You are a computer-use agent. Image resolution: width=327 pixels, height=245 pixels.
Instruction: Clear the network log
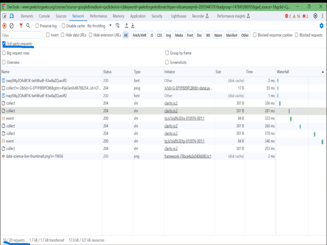pos(12,26)
